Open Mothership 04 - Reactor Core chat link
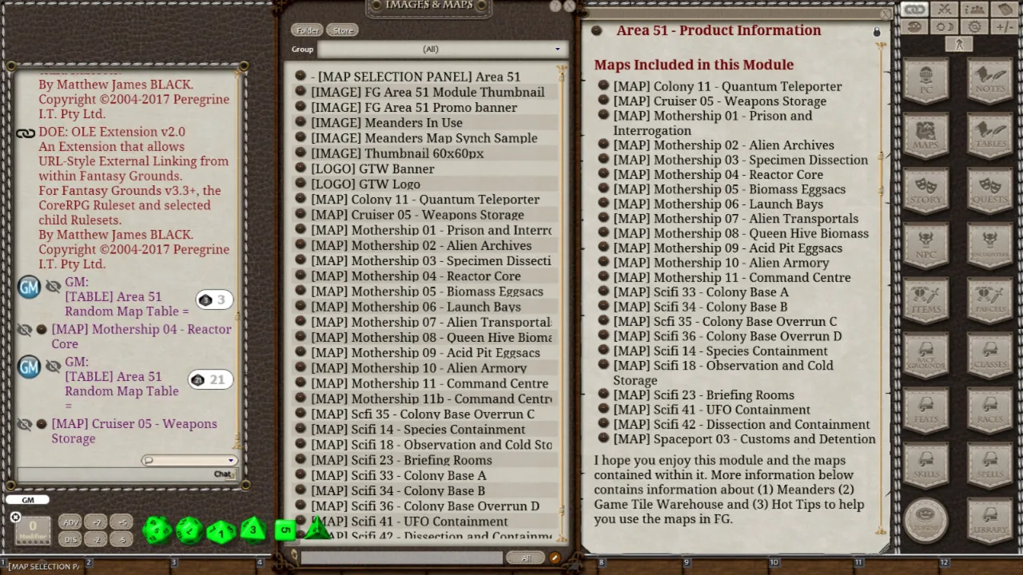This screenshot has height=575, width=1023. tap(141, 336)
